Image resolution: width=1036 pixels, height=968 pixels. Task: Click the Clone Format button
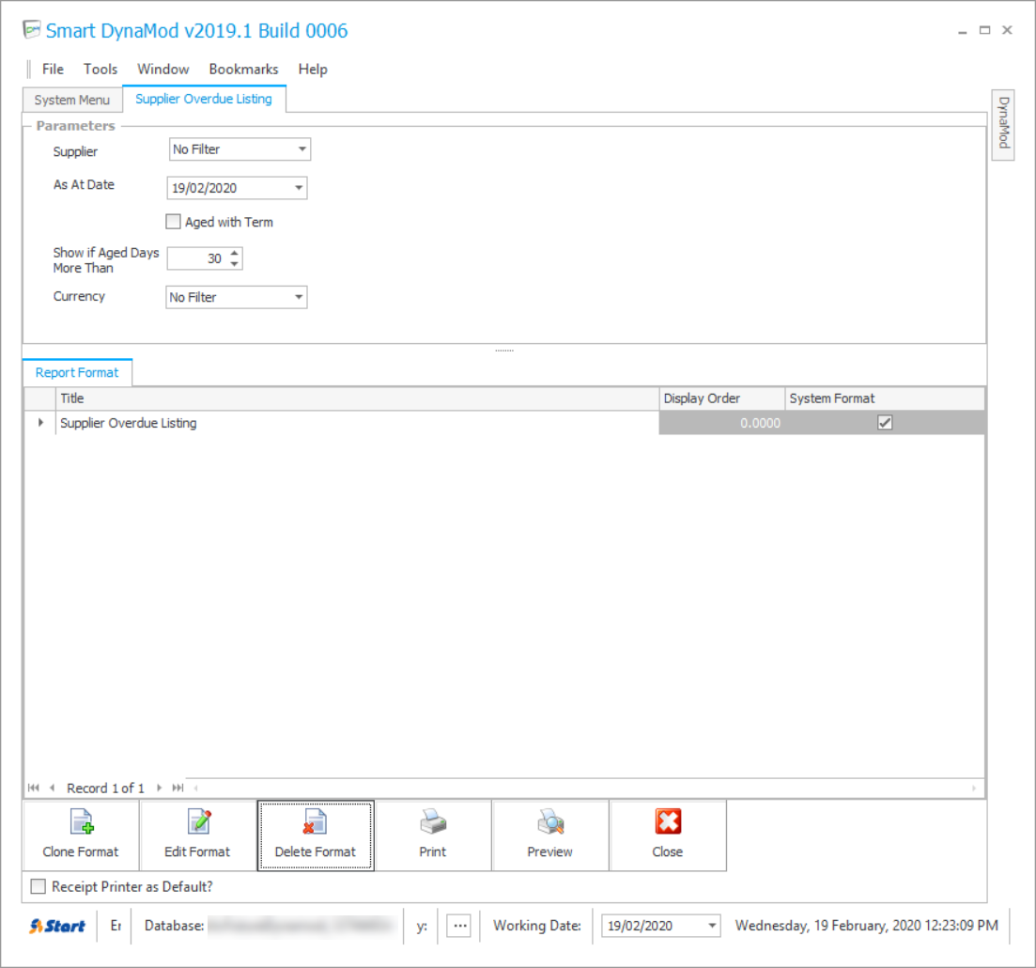(81, 835)
